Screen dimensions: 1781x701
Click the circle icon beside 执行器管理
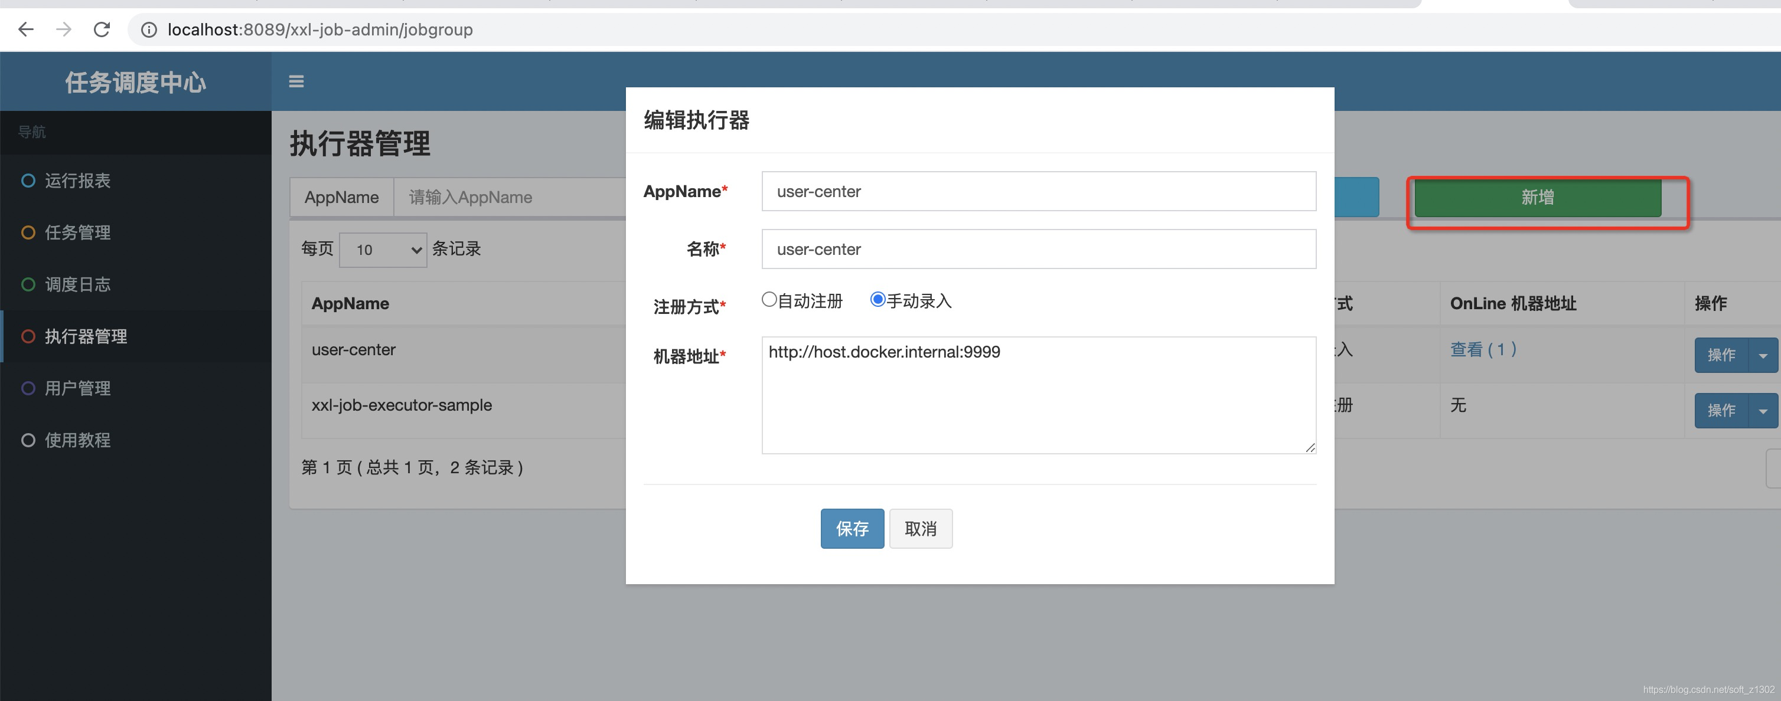[28, 336]
